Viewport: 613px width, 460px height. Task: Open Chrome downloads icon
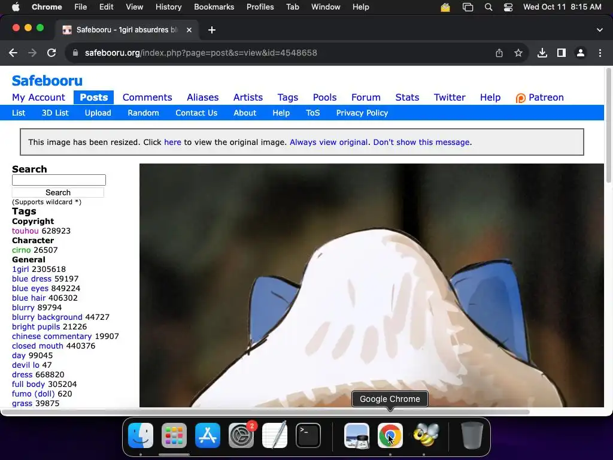542,53
